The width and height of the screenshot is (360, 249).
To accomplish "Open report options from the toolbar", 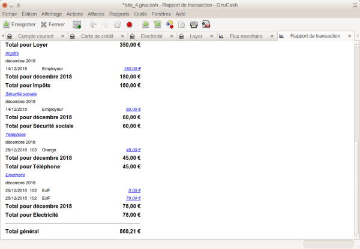I will click(181, 25).
